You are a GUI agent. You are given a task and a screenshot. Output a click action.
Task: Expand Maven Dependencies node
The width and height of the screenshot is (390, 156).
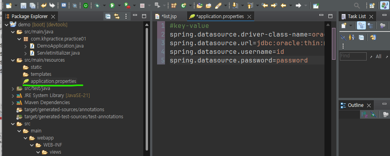tap(13, 103)
